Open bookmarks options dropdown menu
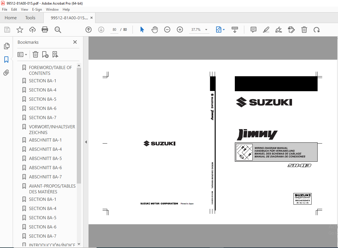 pos(22,54)
